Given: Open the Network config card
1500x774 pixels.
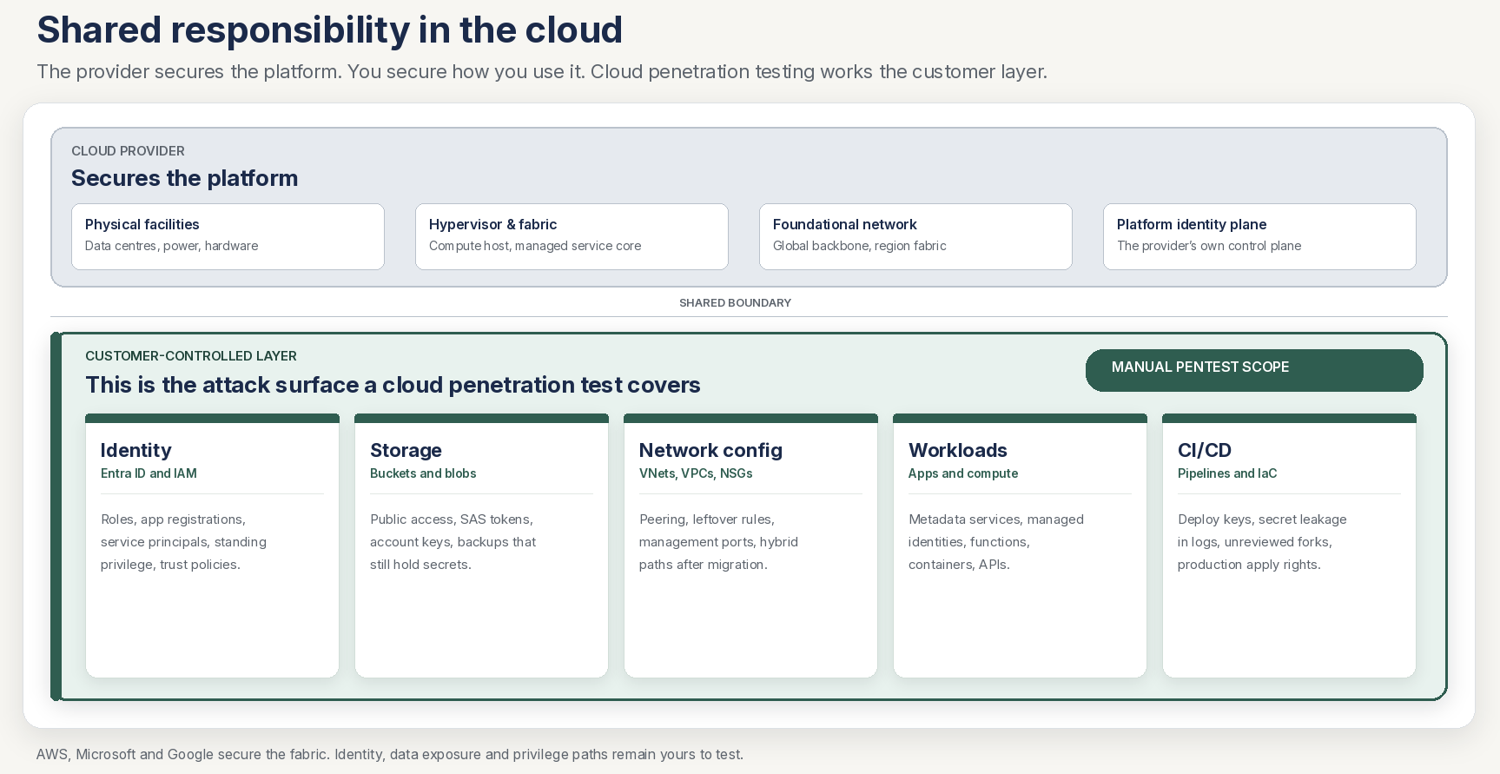Looking at the screenshot, I should point(750,546).
